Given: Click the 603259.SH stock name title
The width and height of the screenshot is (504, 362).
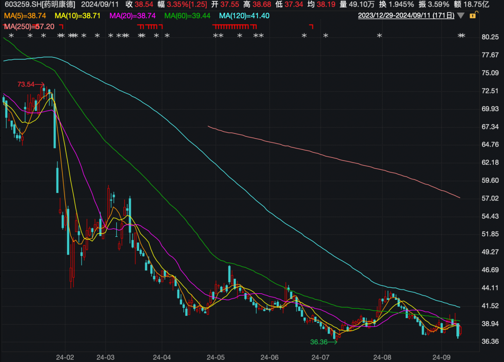Looking at the screenshot, I should [38, 4].
